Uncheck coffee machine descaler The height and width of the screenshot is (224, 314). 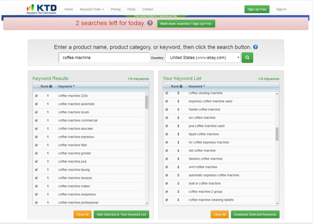click(x=36, y=129)
